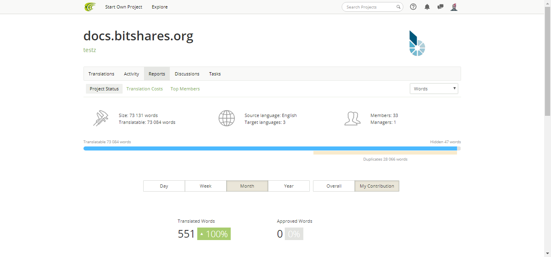
Task: Select the Day period toggle
Action: click(164, 186)
